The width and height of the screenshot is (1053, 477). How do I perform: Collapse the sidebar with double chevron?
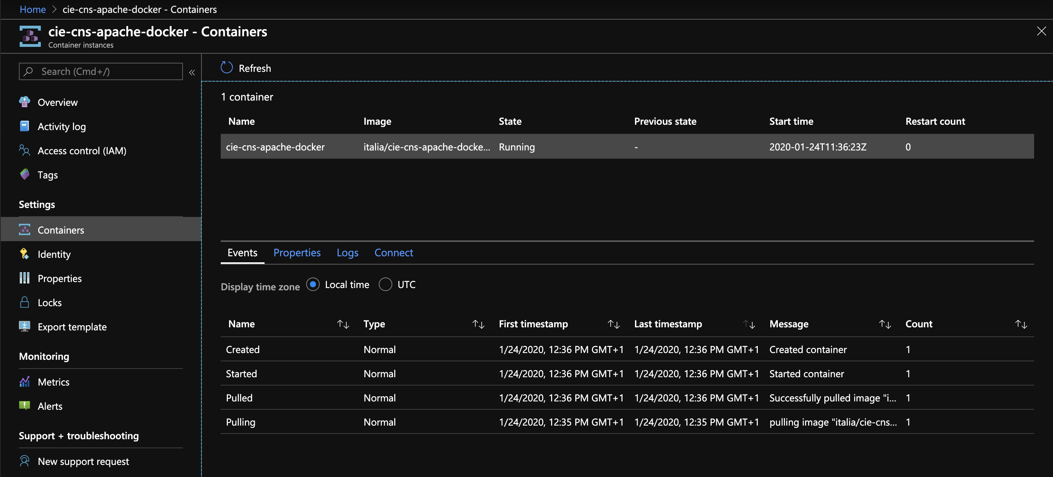click(192, 72)
